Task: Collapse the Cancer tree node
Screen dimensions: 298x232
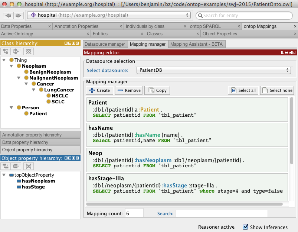Action: [26, 84]
